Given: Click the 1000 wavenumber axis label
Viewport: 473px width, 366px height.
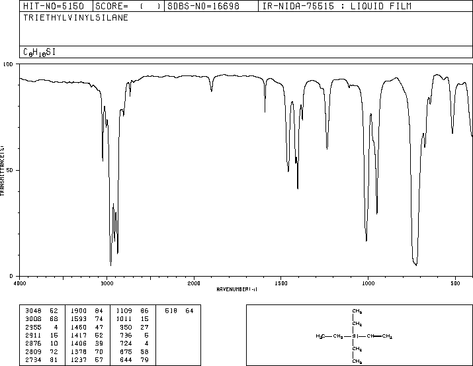Looking at the screenshot, I should click(368, 283).
